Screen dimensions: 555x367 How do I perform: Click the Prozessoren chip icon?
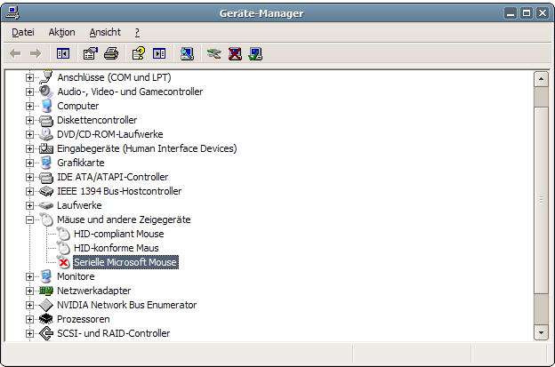tap(46, 319)
